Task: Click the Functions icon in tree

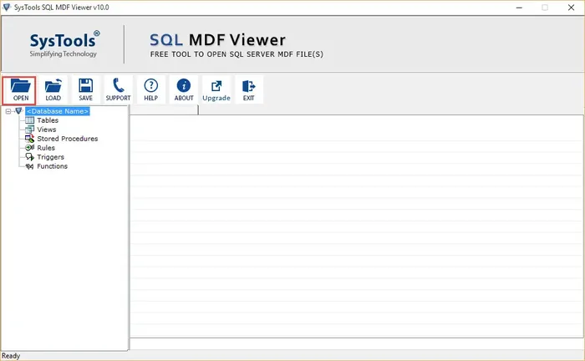Action: 29,166
